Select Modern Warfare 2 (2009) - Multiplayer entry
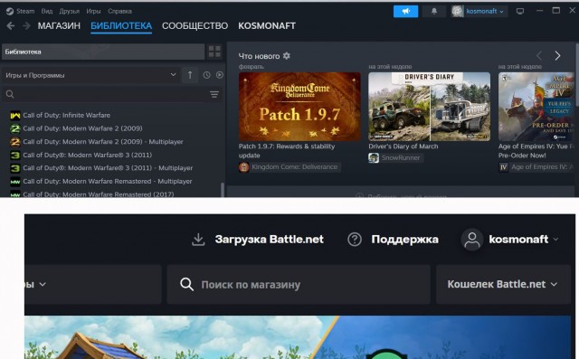This screenshot has width=579, height=359. coord(103,142)
